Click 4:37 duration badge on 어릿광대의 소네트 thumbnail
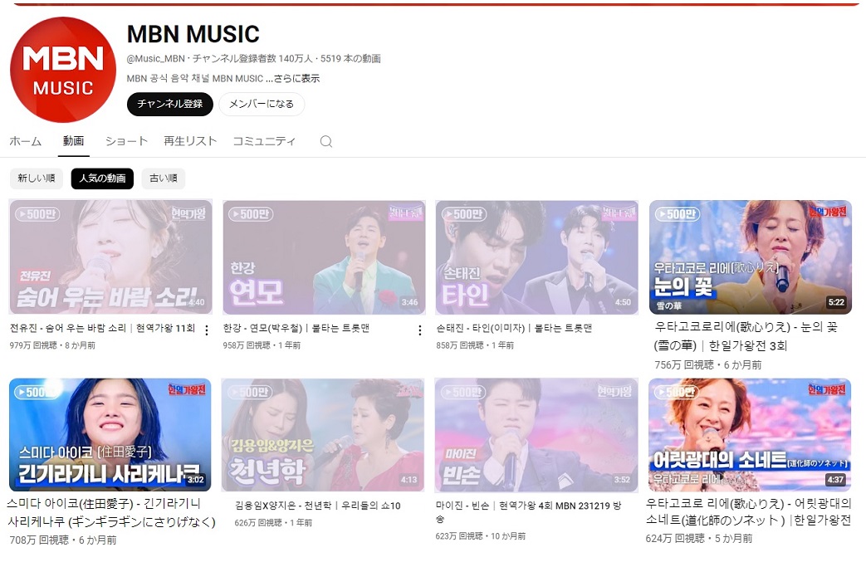The height and width of the screenshot is (562, 866). pos(835,480)
